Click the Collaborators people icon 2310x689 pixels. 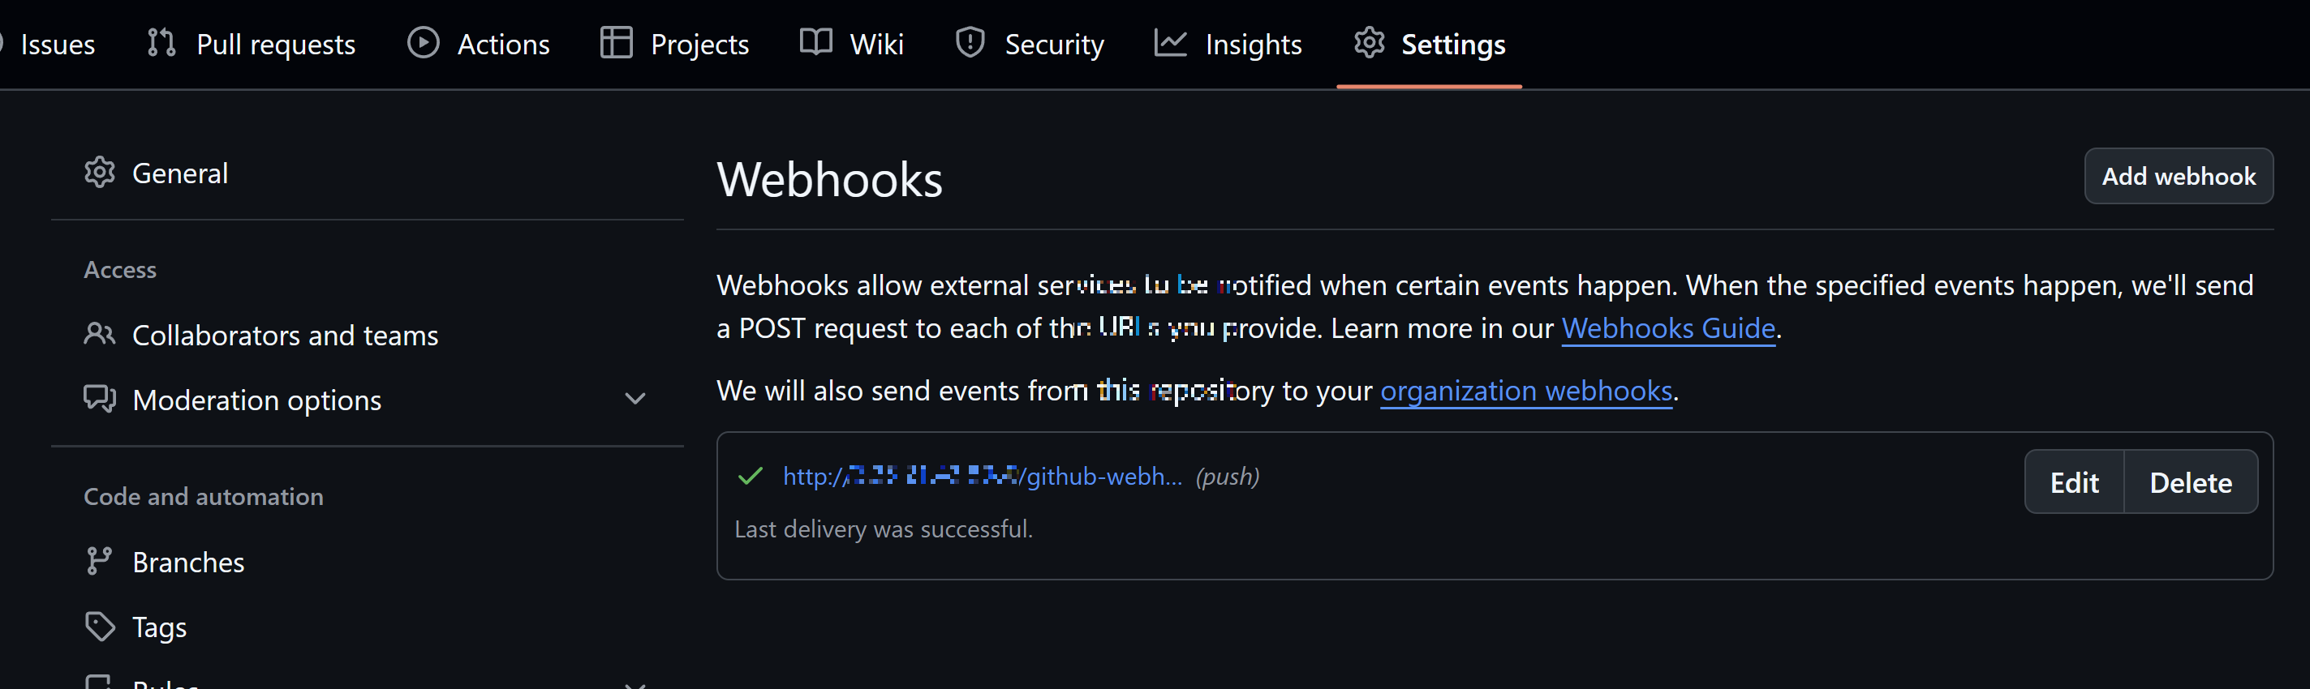click(100, 333)
